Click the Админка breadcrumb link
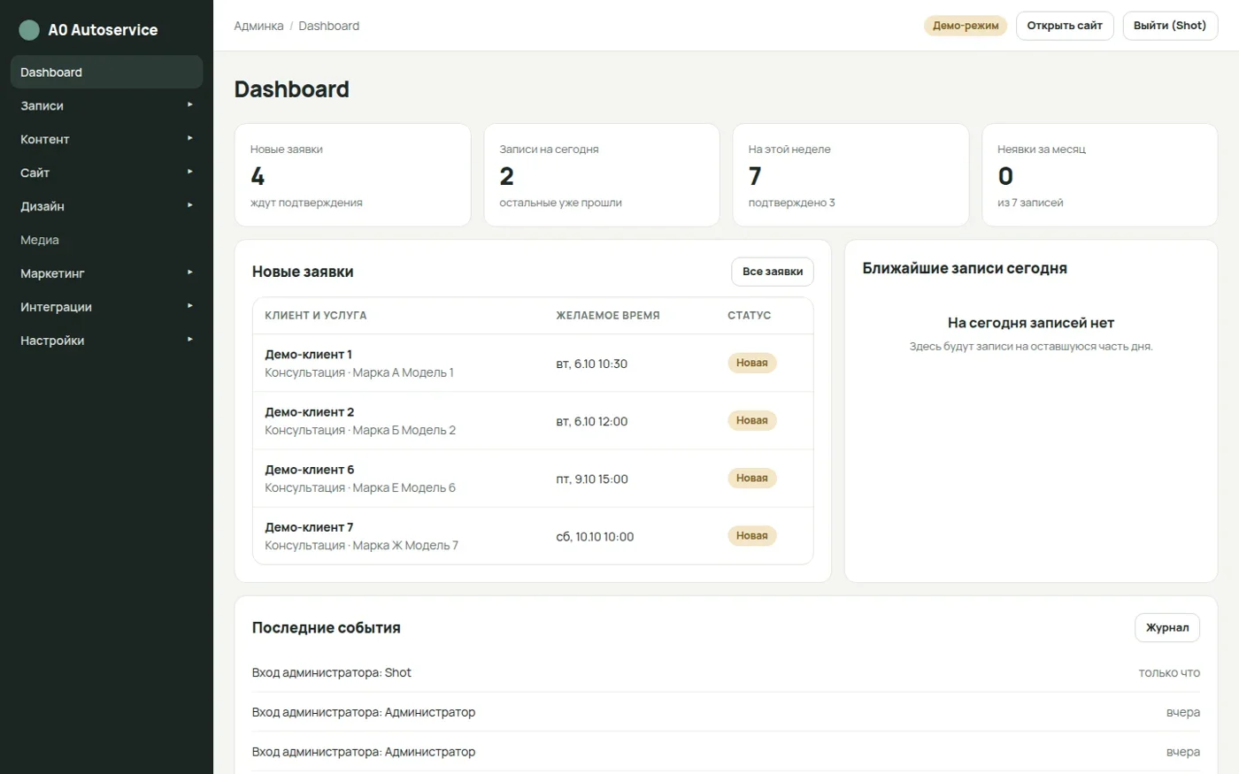The width and height of the screenshot is (1239, 774). pyautogui.click(x=258, y=27)
